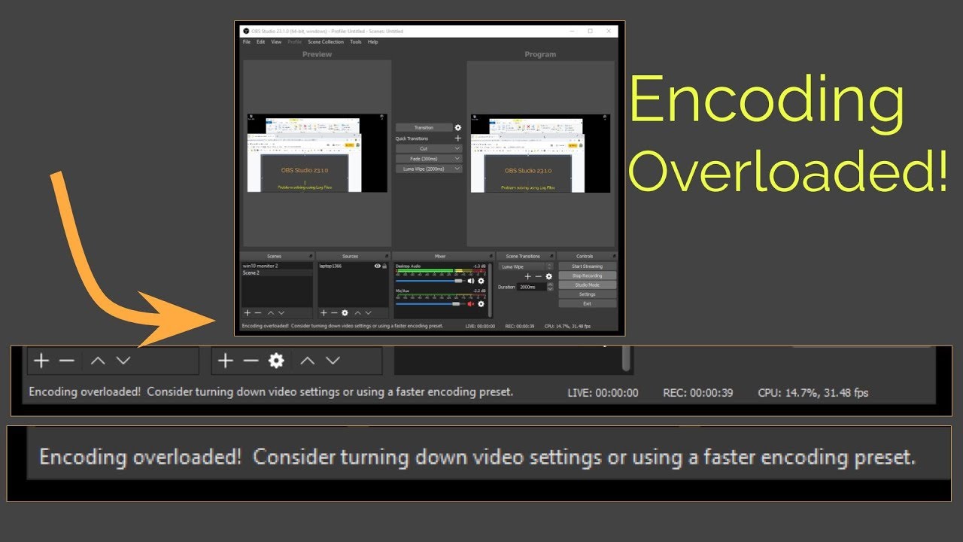
Task: Unmute Mic/Aux by clicking the red speaker icon
Action: coord(472,304)
